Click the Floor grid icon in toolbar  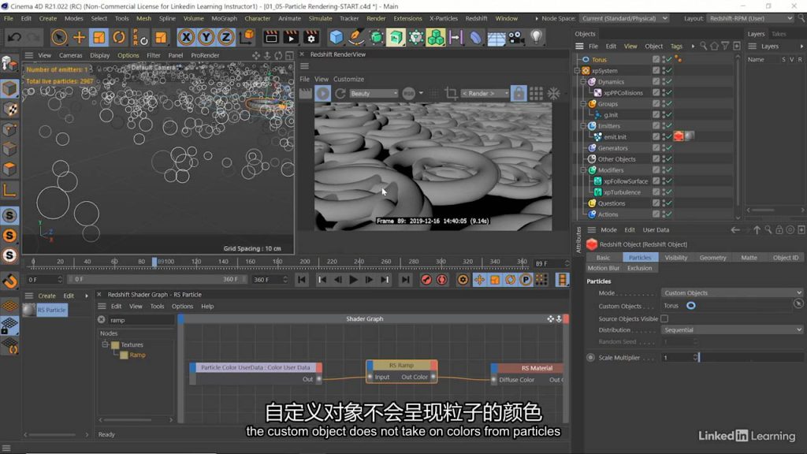click(x=496, y=37)
